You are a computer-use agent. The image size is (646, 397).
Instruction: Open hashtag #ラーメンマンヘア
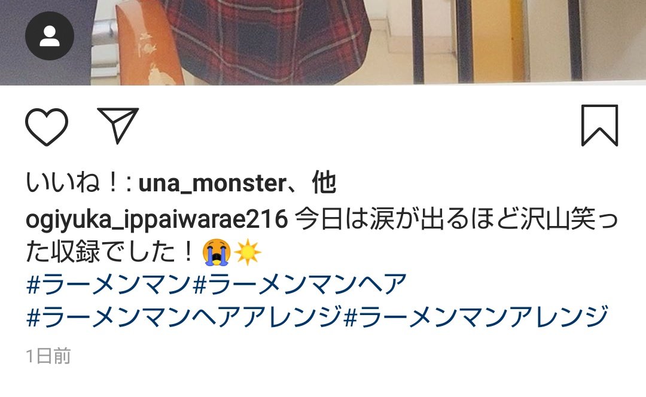[x=300, y=284]
